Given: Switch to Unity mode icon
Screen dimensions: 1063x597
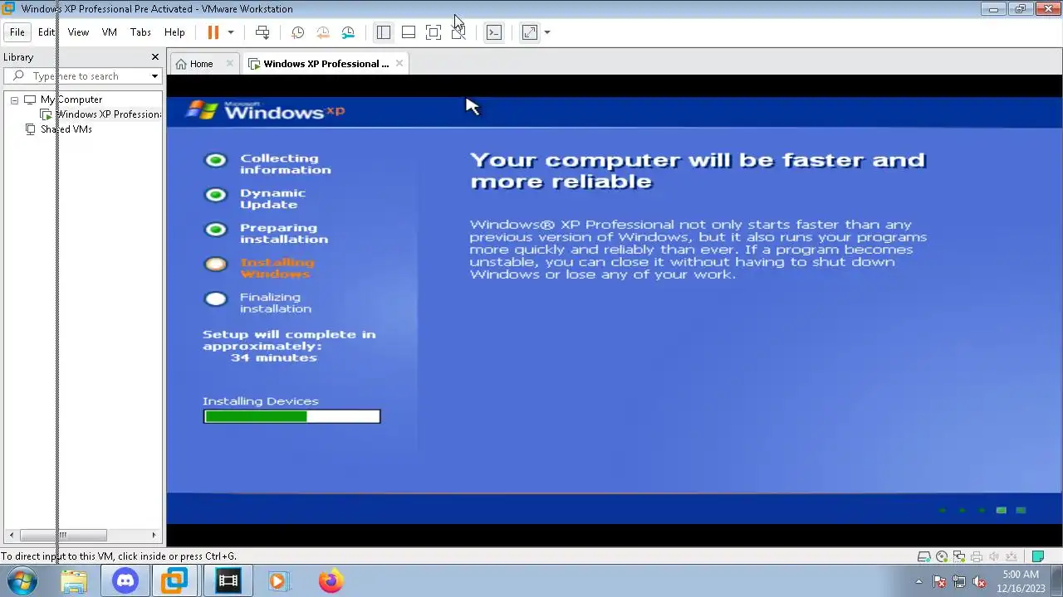Looking at the screenshot, I should (x=458, y=32).
